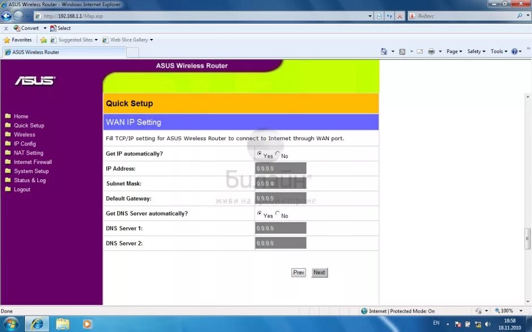Screen dimensions: 532x332
Task: Open the Tools menu
Action: click(499, 51)
